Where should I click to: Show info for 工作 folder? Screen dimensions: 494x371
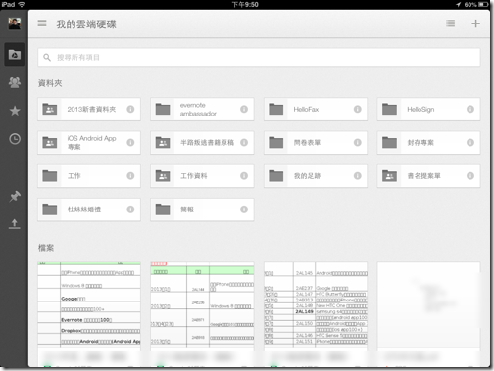tap(130, 176)
